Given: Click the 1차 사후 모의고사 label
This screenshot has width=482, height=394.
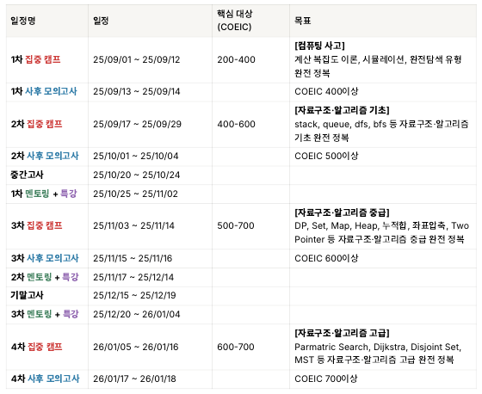Looking at the screenshot, I should tap(44, 91).
